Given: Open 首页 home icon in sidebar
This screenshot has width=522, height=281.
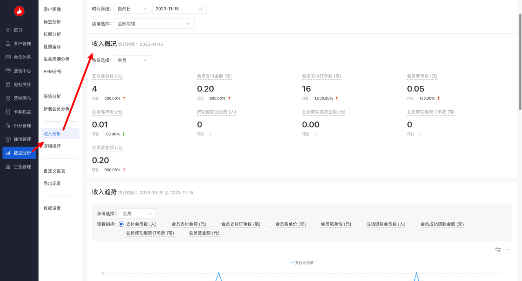Looking at the screenshot, I should pyautogui.click(x=8, y=30).
